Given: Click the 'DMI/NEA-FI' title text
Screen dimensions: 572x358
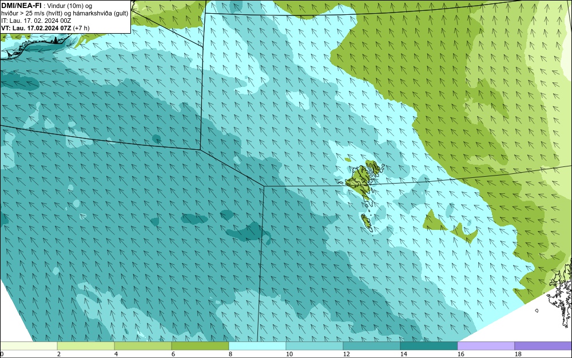Looking at the screenshot, I should click(x=21, y=6).
